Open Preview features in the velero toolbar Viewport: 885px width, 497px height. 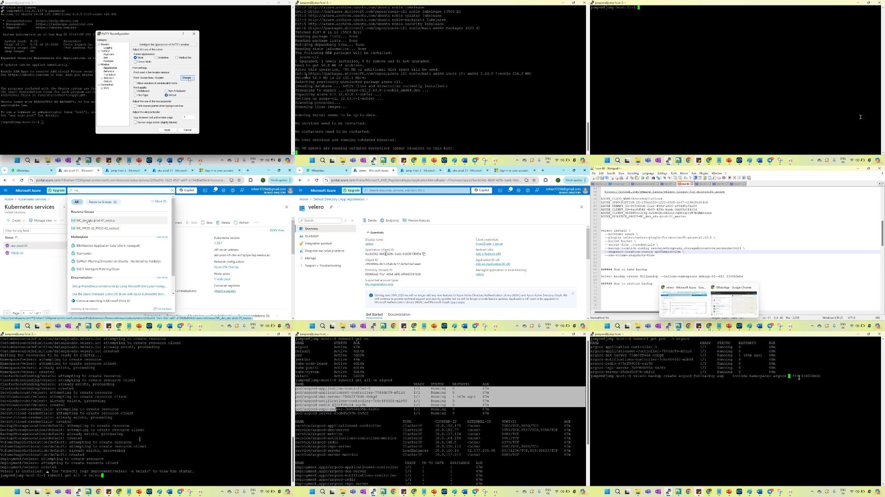tap(416, 220)
